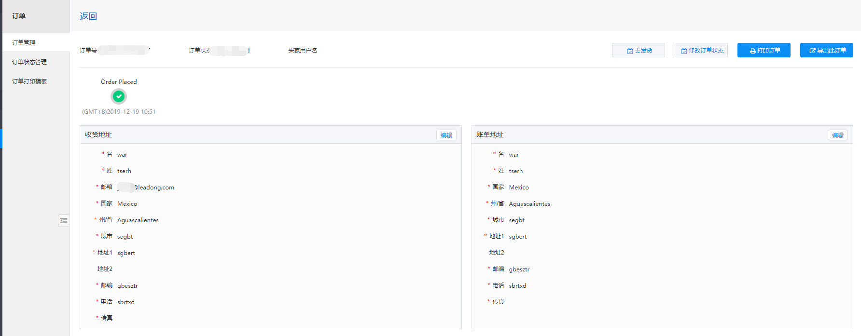861x336 pixels.
Task: Click billing postcode value gbesztr
Action: 519,269
